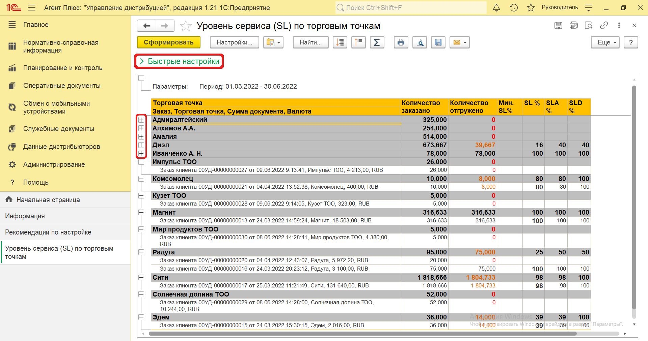
Task: Open Данные дистрибьюторов section
Action: 65,147
